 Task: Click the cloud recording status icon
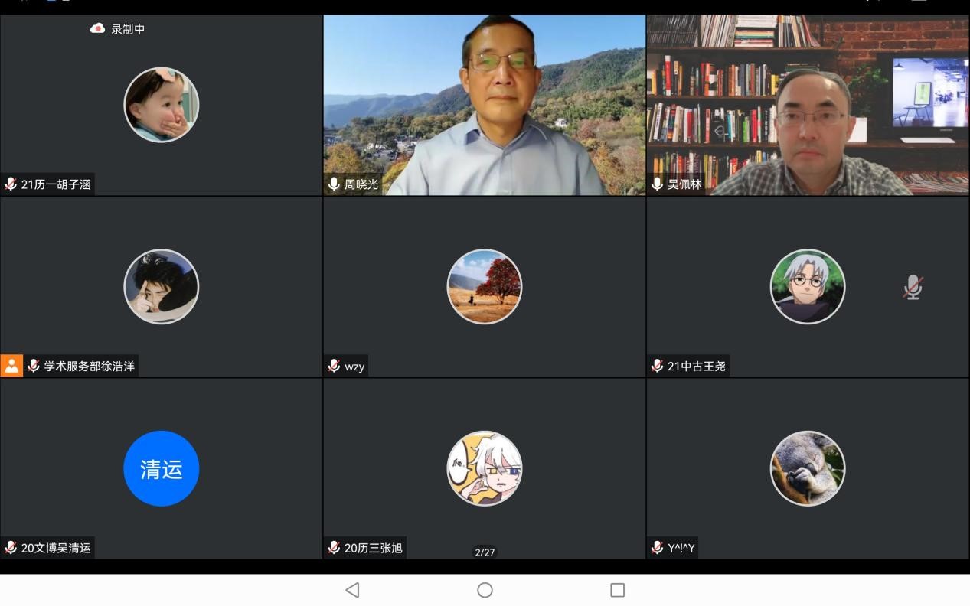tap(97, 29)
